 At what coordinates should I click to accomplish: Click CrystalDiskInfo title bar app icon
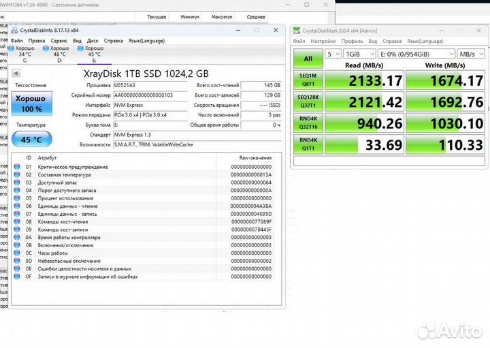[x=14, y=30]
